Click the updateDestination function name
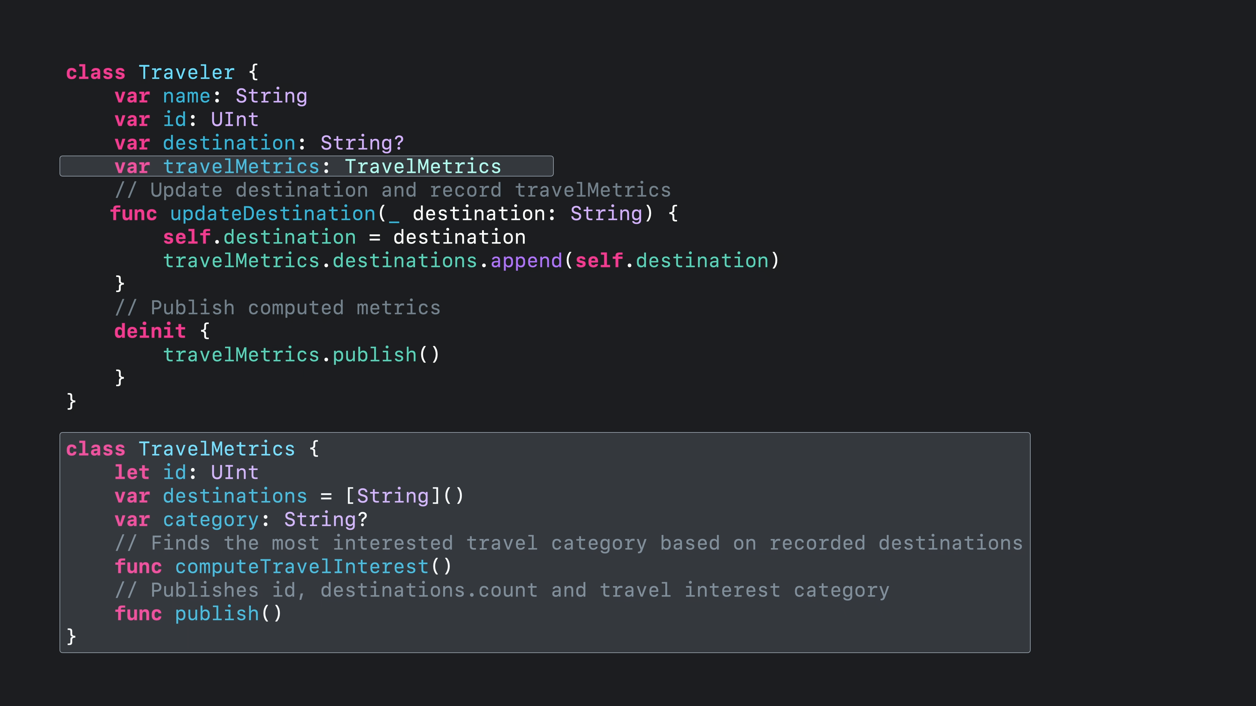Viewport: 1256px width, 706px height. tap(272, 214)
